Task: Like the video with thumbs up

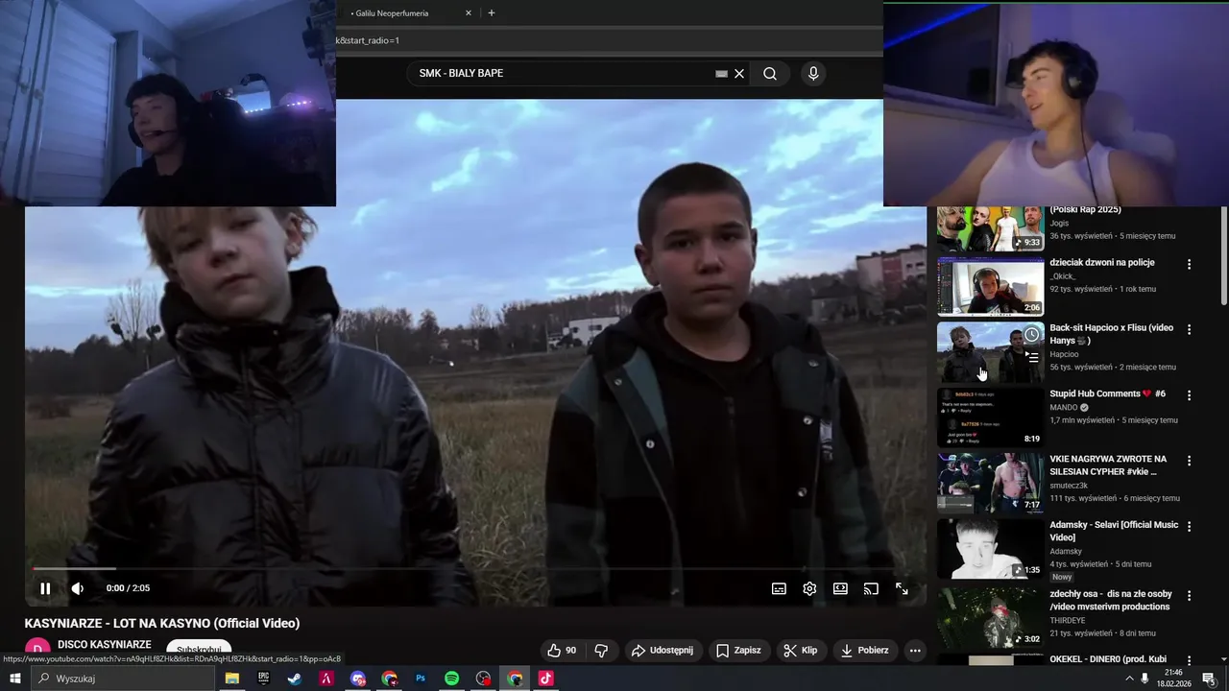Action: tap(563, 650)
